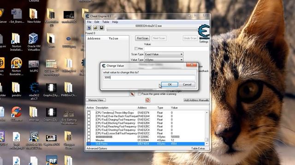Image resolution: width=295 pixels, height=165 pixels.
Task: Click the Description column header
Action: [102, 108]
